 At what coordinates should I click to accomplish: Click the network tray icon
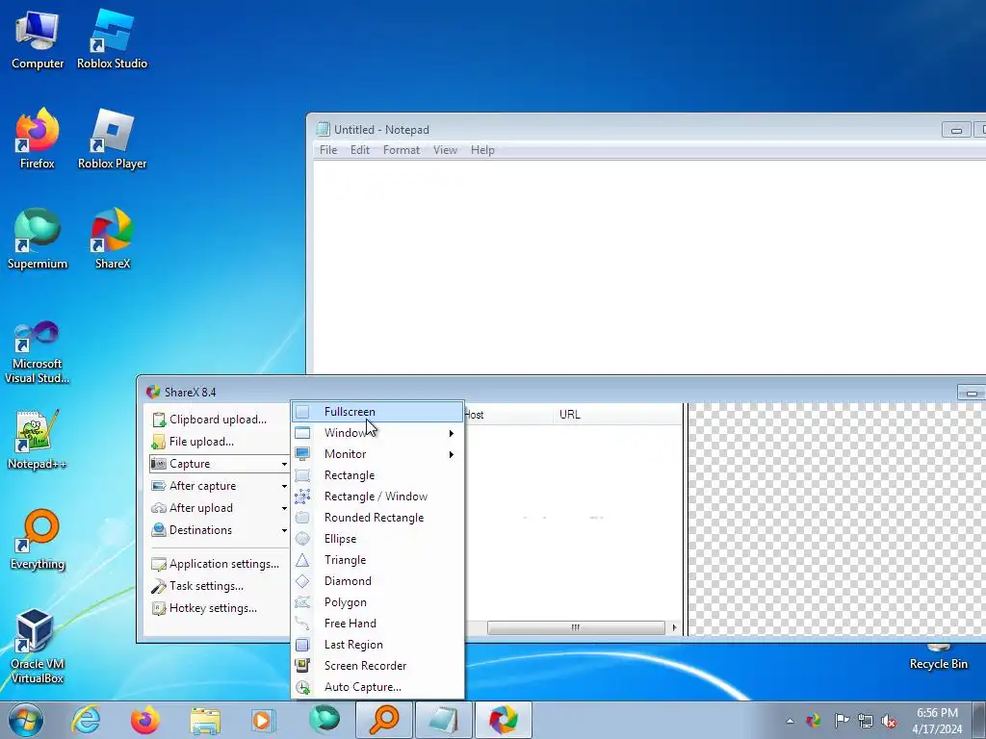coord(866,721)
